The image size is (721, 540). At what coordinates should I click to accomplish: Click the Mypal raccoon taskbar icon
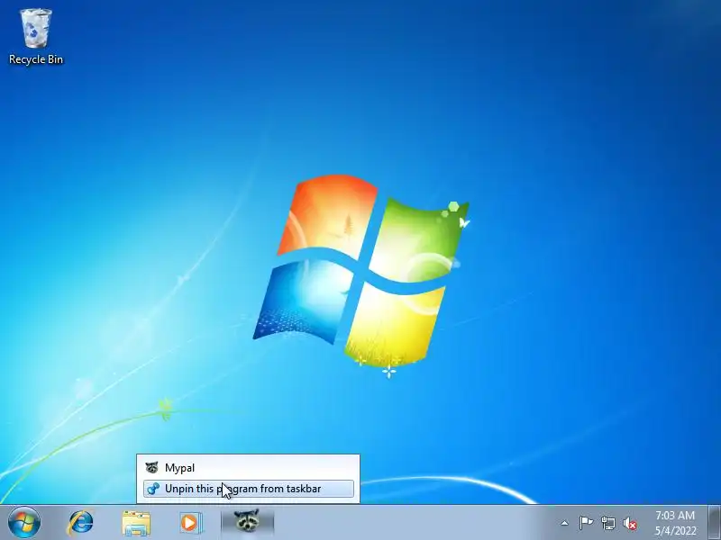[247, 522]
